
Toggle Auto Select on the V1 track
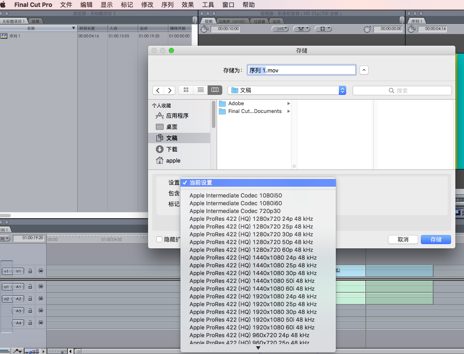(x=41, y=271)
